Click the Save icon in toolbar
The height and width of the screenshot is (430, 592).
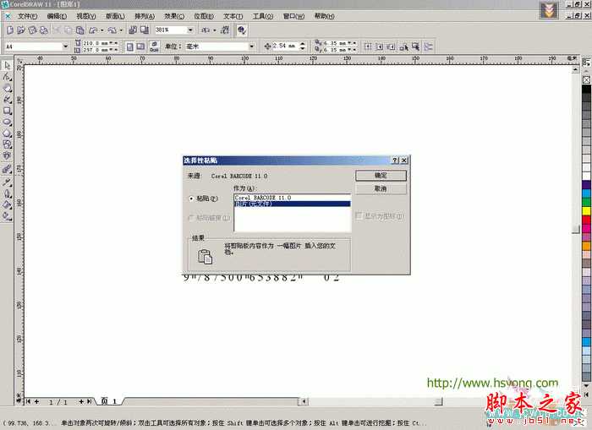[x=32, y=30]
